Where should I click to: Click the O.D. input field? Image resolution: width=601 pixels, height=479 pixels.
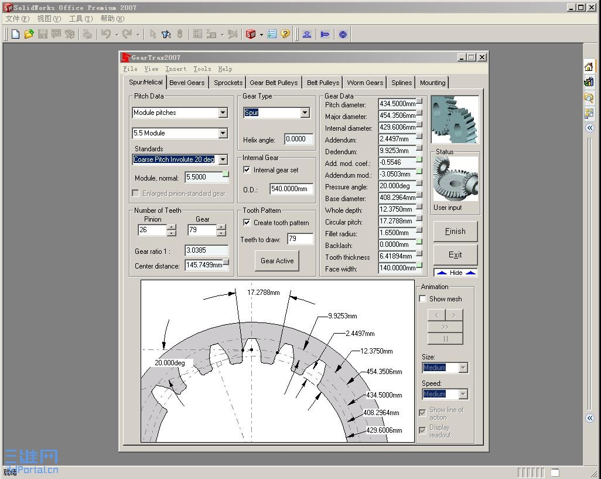pyautogui.click(x=291, y=189)
